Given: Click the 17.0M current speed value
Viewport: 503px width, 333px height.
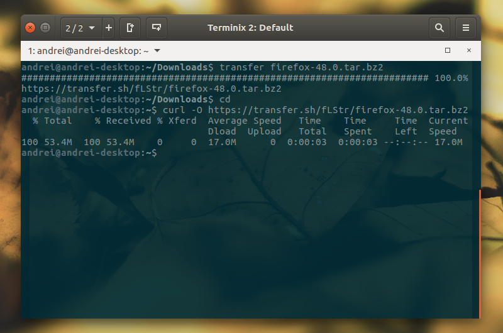Looking at the screenshot, I should pyautogui.click(x=448, y=142).
